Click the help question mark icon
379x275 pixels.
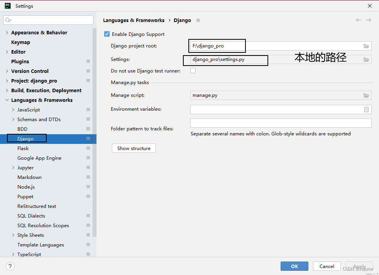tap(10, 266)
